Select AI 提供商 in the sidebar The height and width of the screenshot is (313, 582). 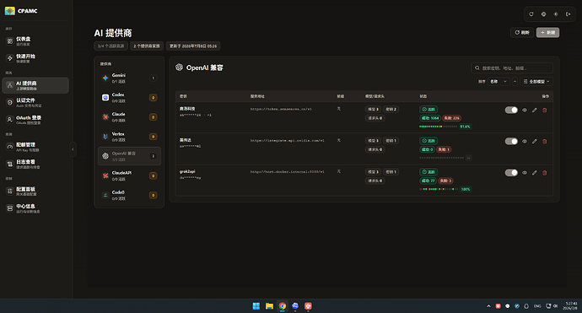tap(35, 85)
